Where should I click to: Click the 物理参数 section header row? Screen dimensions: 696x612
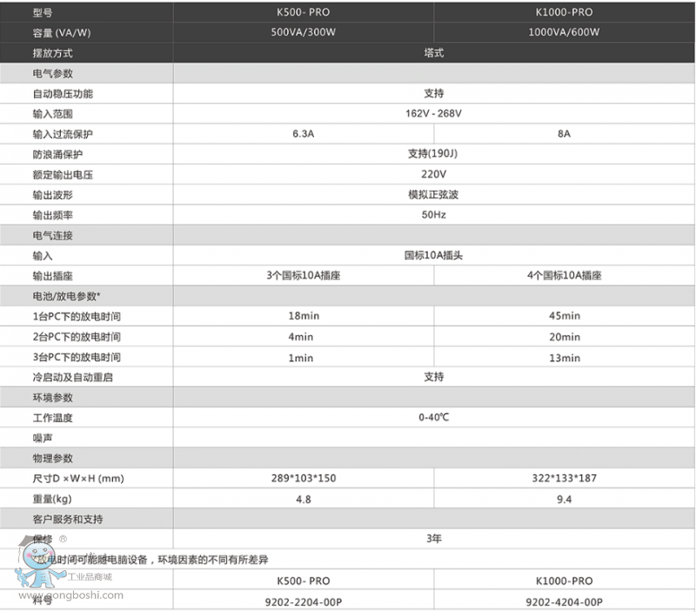click(x=52, y=458)
